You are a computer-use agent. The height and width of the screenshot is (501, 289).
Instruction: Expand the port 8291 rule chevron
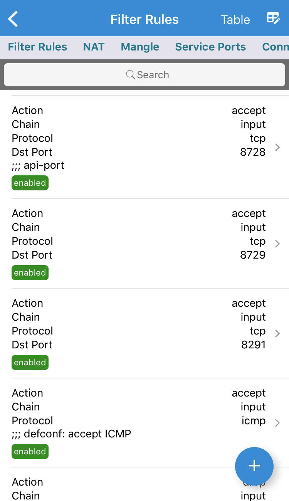[277, 333]
